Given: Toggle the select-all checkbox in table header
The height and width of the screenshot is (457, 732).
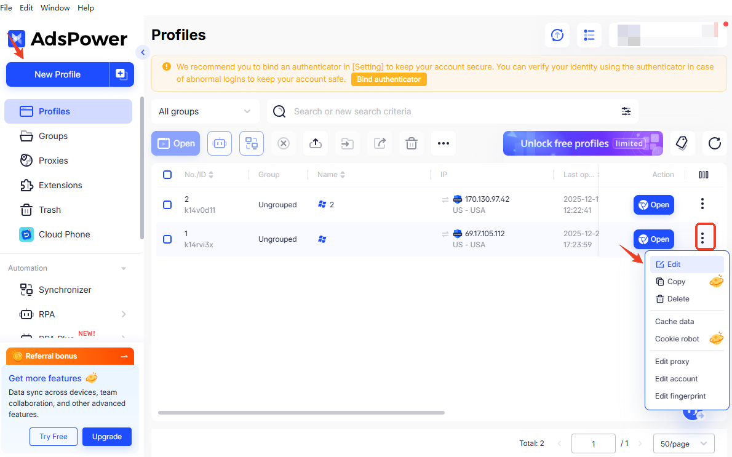Looking at the screenshot, I should click(167, 175).
